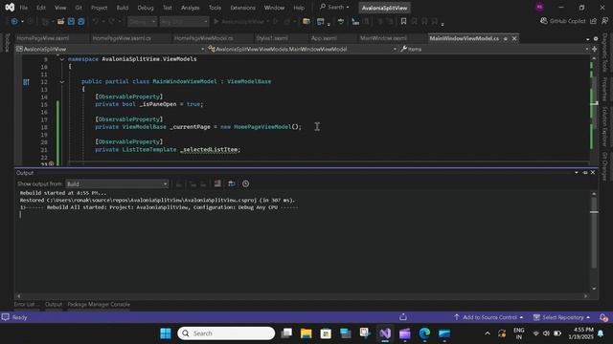Switch to the Styles1.axaml tab
The width and height of the screenshot is (613, 344).
point(272,38)
